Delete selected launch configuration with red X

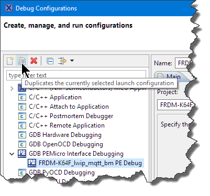34,61
